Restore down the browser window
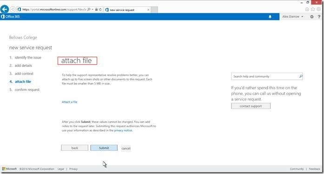The width and height of the screenshot is (324, 174). click(x=308, y=2)
